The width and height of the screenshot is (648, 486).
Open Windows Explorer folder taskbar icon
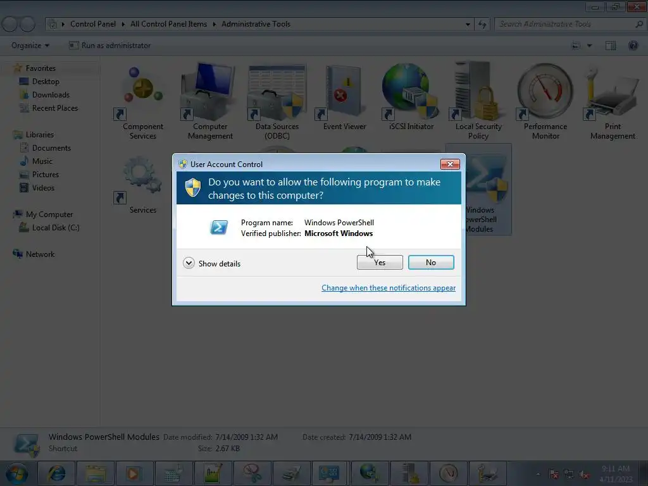pyautogui.click(x=96, y=473)
